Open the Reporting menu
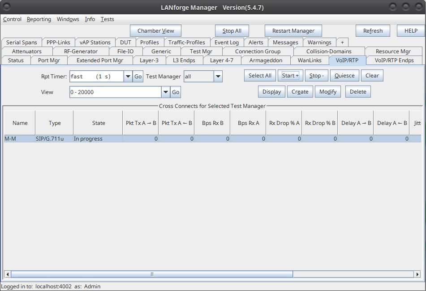 click(39, 19)
